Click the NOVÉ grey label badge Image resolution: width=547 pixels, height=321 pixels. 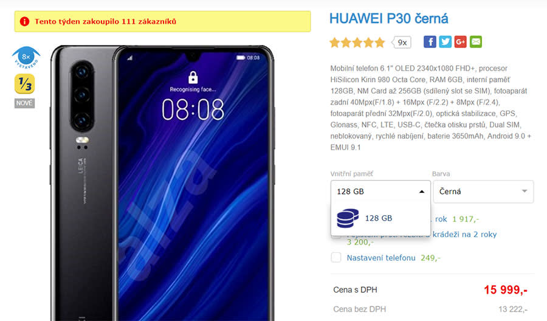(24, 103)
